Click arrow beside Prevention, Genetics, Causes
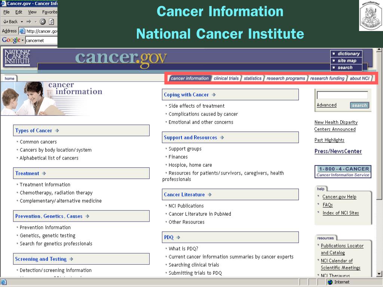Screen dimensions: 383x287 [88, 216]
